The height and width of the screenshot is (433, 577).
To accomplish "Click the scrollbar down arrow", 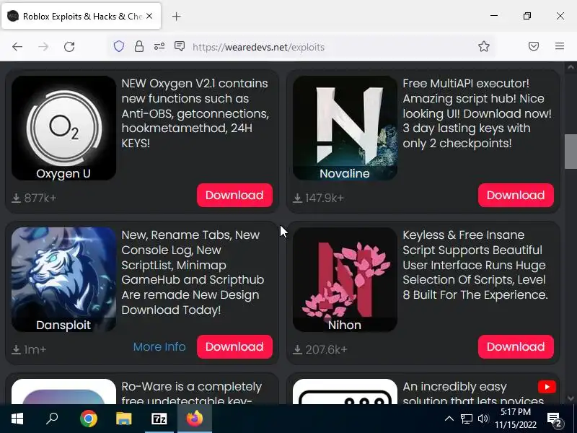I will coord(571,398).
